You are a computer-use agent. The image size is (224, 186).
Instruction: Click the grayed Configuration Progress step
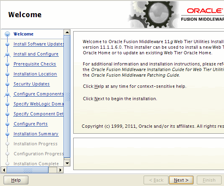pyautogui.click(x=38, y=154)
